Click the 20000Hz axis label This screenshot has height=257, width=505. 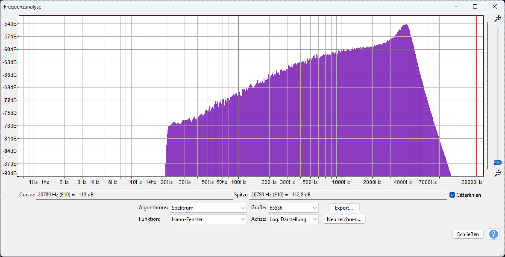(471, 182)
